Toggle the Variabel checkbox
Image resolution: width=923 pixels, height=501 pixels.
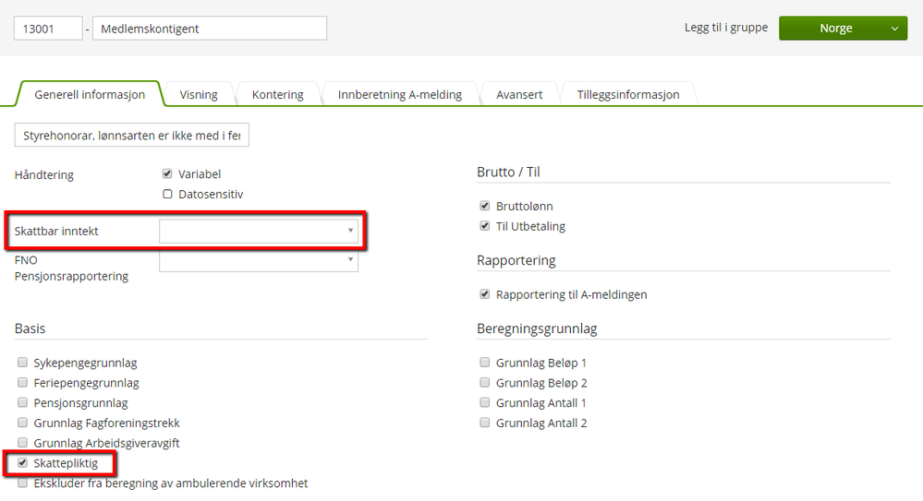(x=167, y=173)
